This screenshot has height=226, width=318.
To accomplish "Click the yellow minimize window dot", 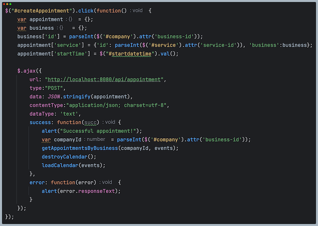I will point(7,3).
